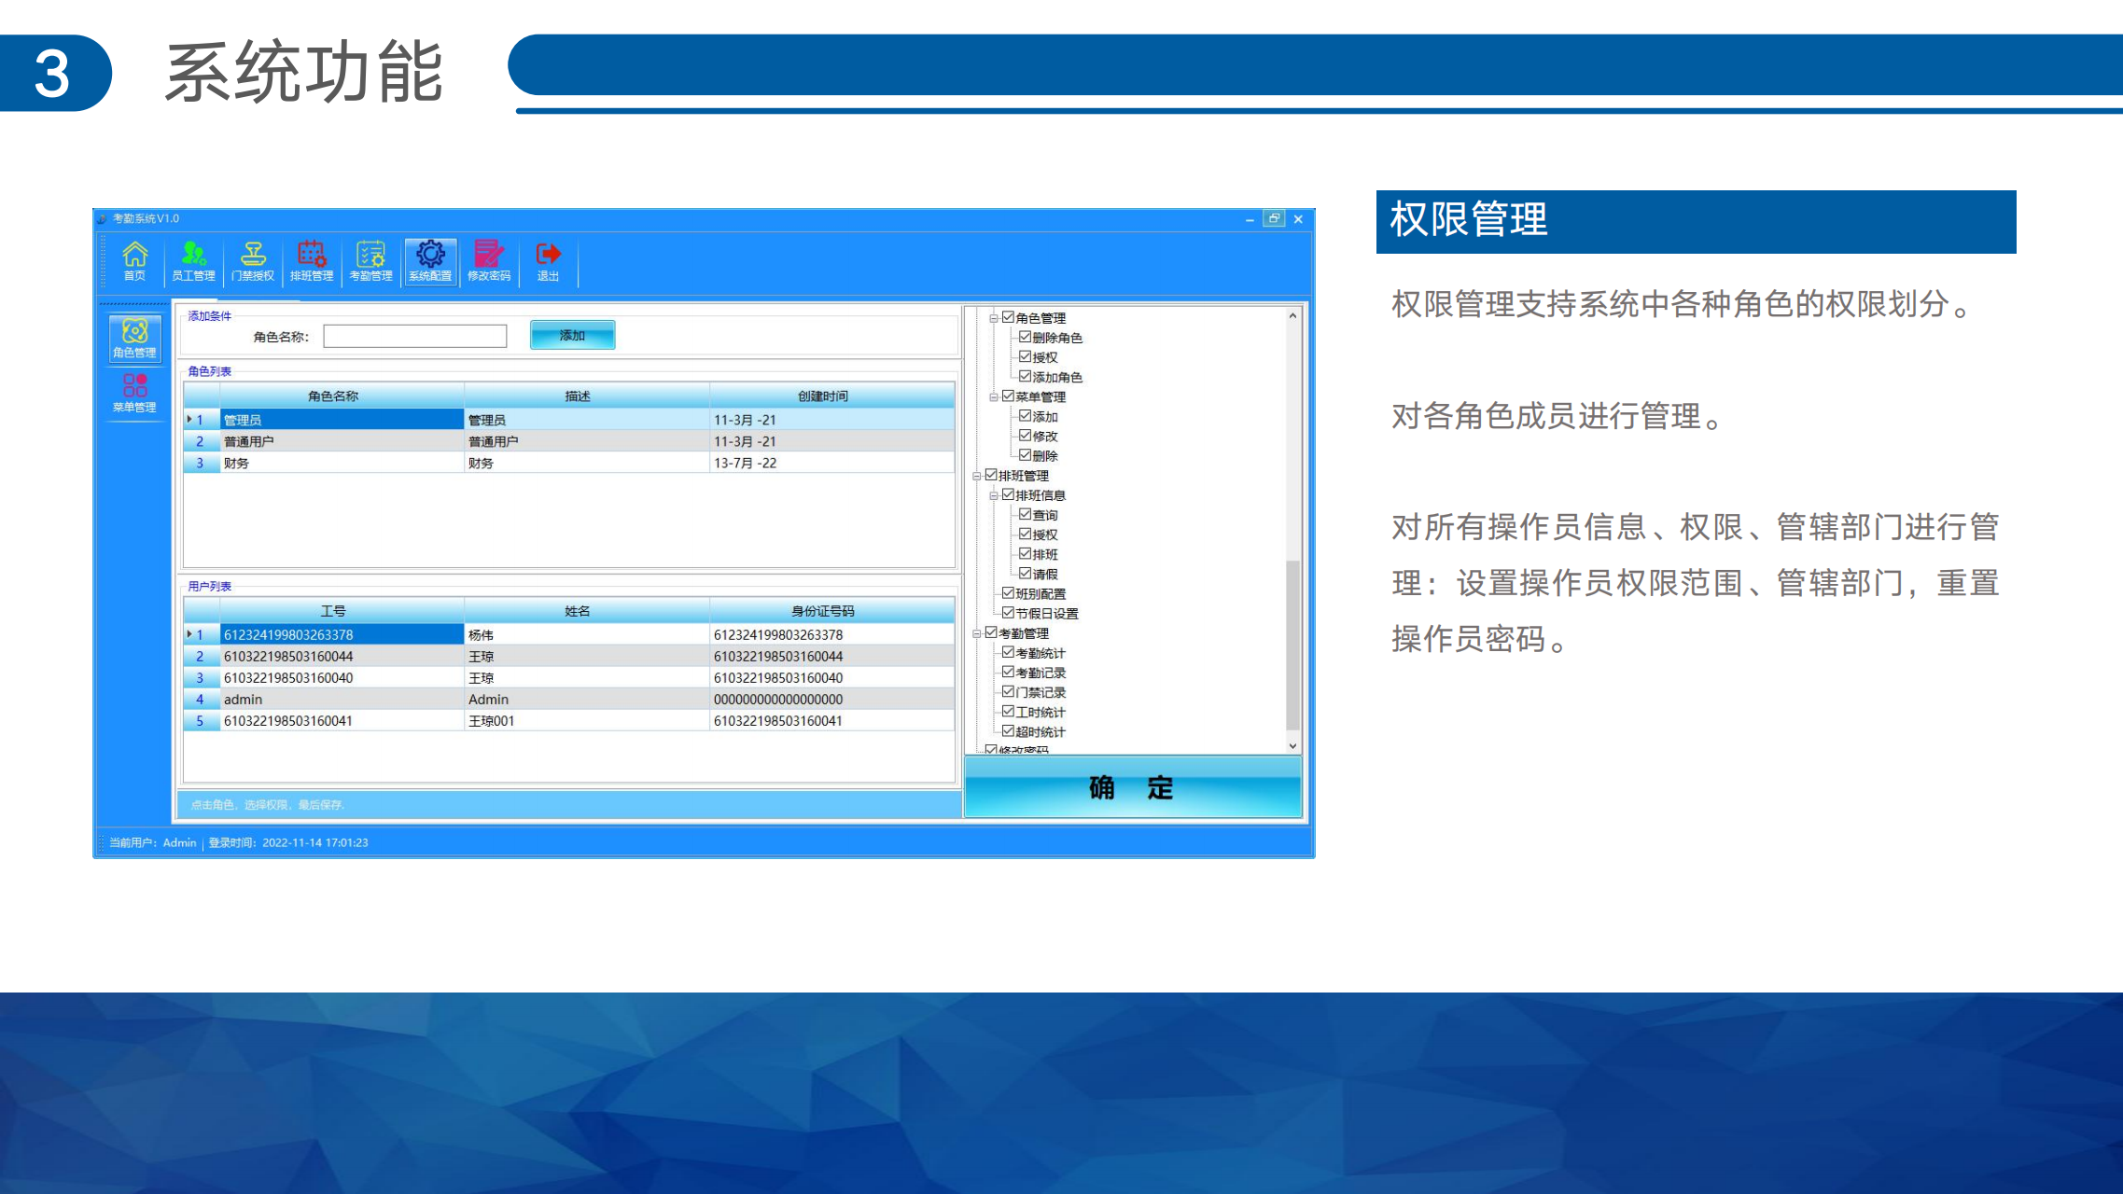Uncheck the 查询 checkbox under 排班信息
Screen dimensions: 2123x1194
[1025, 514]
